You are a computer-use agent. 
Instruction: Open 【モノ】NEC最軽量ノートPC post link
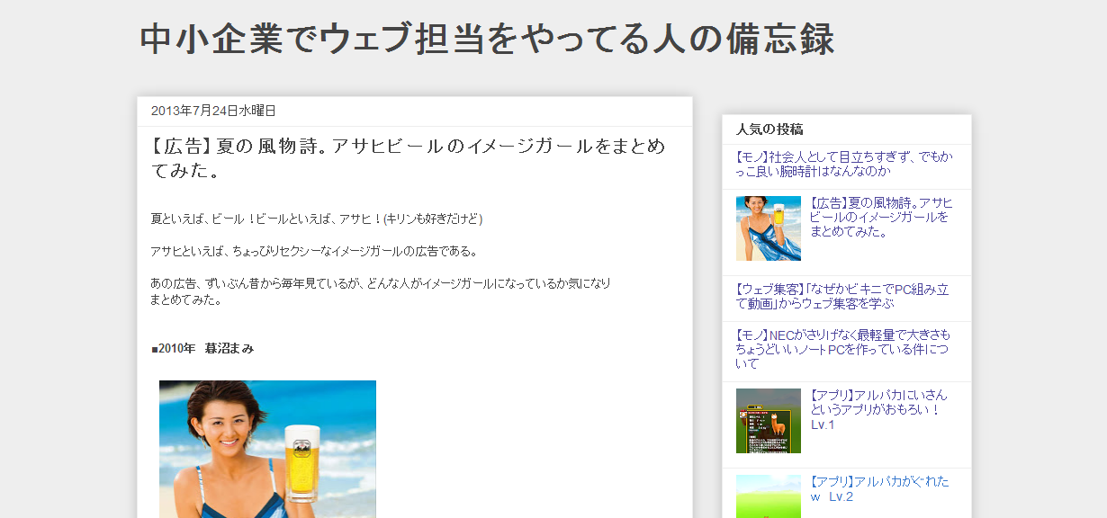click(843, 349)
